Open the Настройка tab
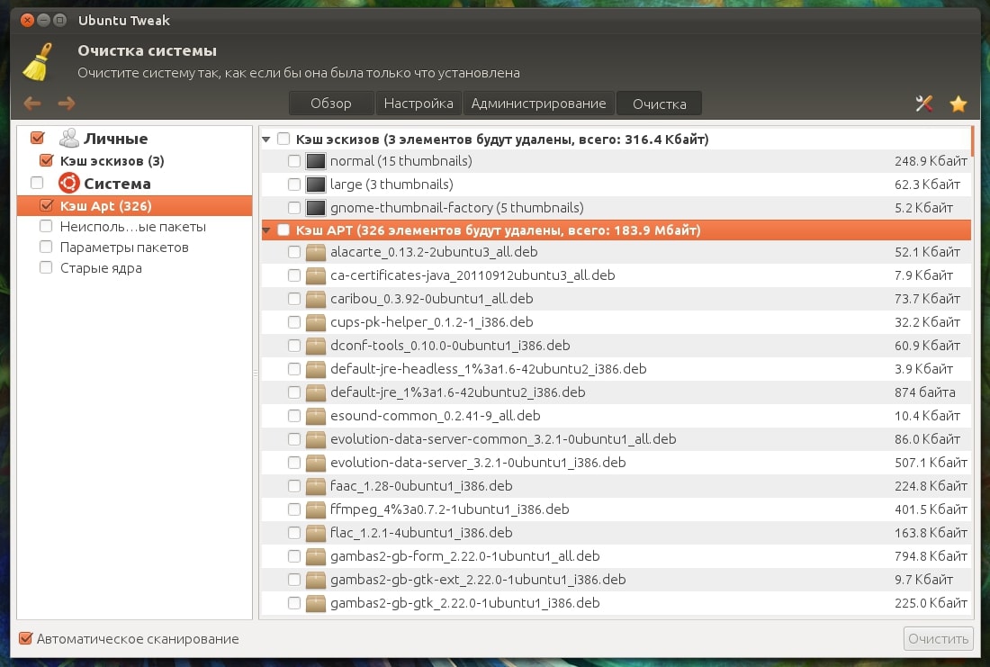The image size is (990, 667). point(418,104)
